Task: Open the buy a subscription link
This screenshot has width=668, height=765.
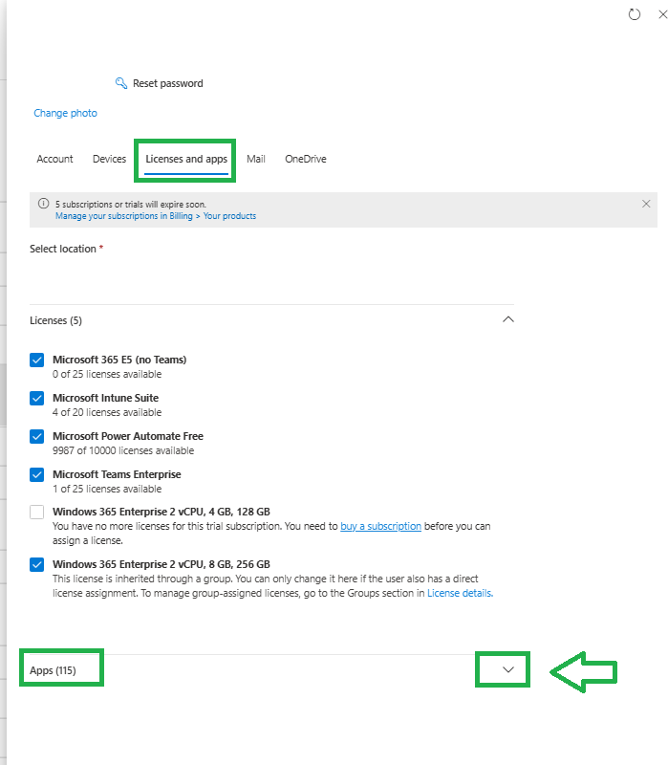Action: (x=380, y=527)
